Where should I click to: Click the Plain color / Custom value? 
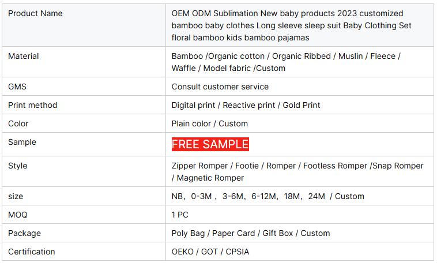point(210,123)
